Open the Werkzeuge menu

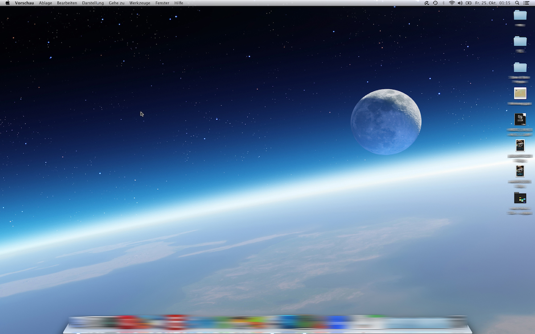pyautogui.click(x=140, y=3)
